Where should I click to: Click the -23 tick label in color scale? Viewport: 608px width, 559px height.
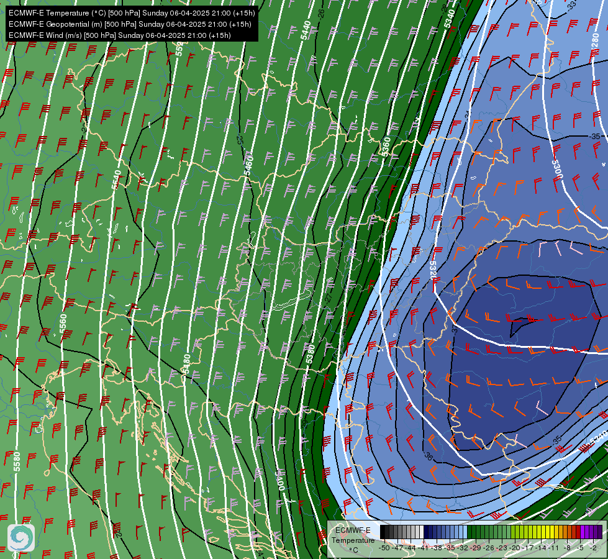(x=502, y=548)
